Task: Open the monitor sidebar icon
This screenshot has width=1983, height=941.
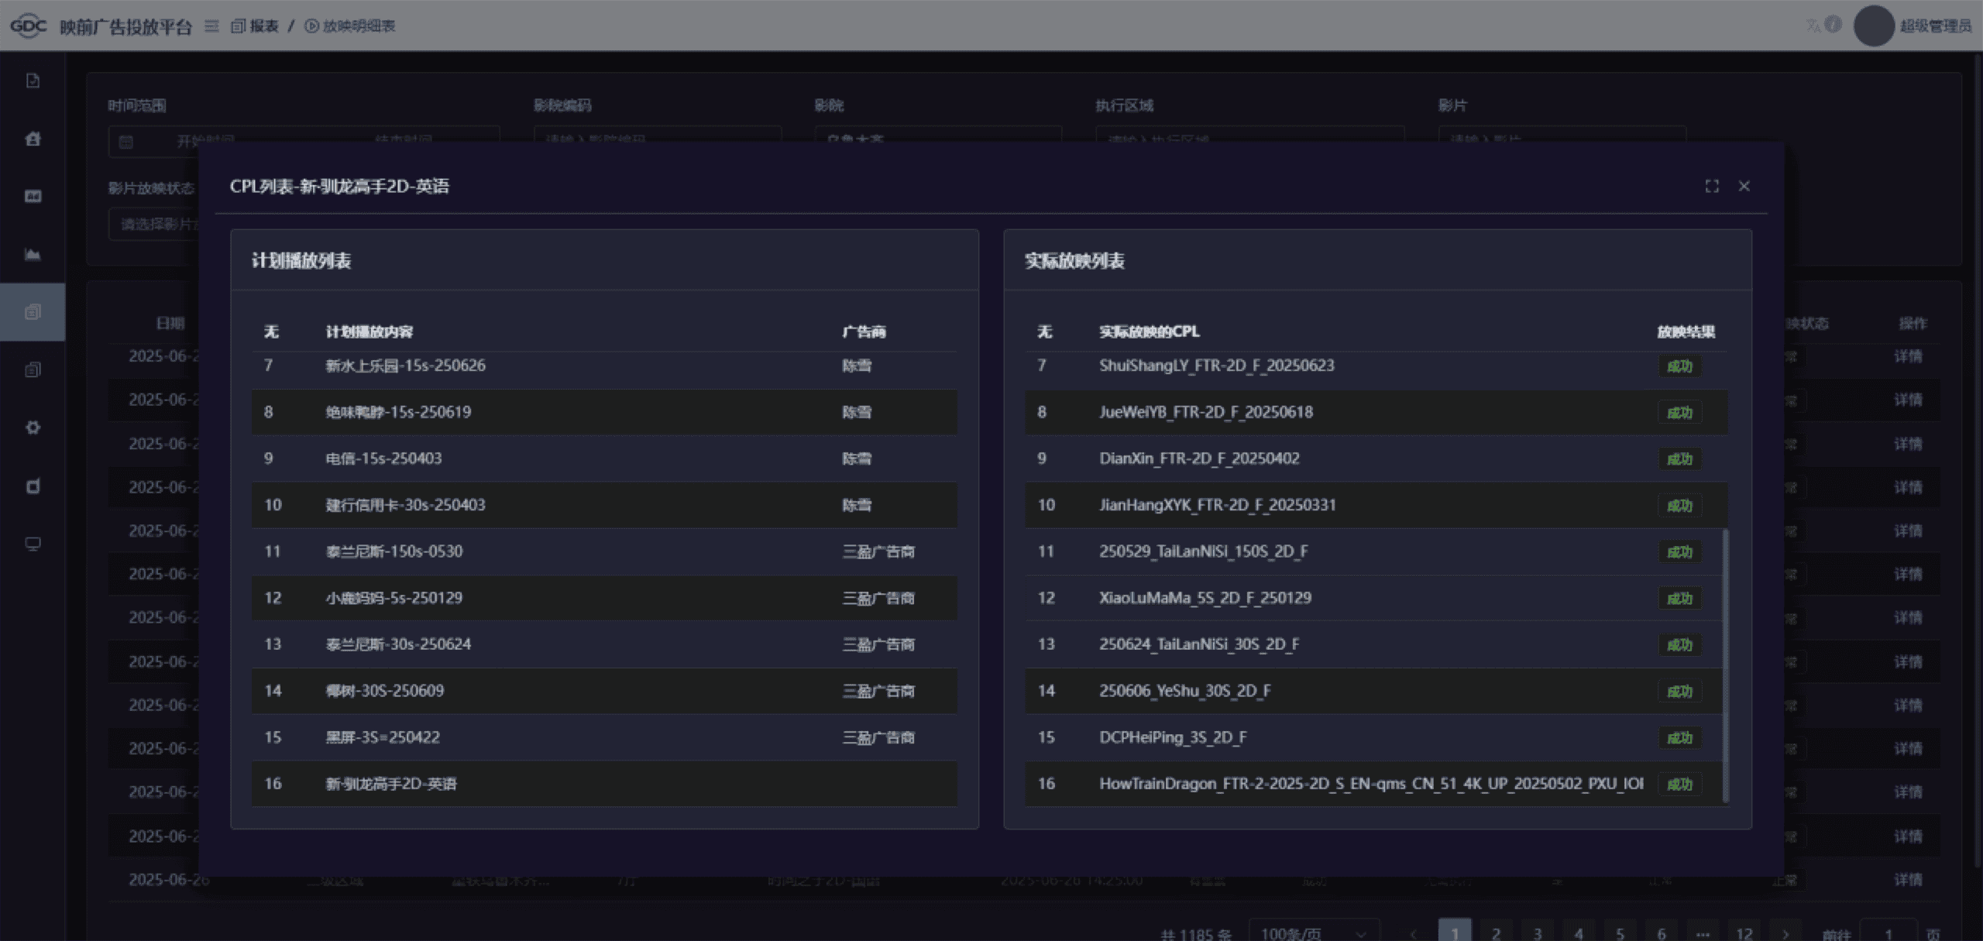Action: click(x=33, y=544)
